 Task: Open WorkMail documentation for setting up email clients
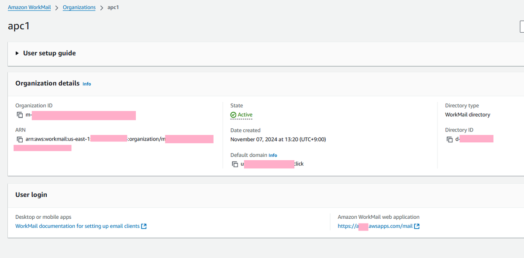[77, 226]
